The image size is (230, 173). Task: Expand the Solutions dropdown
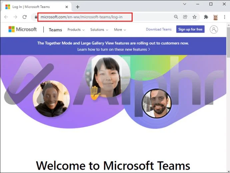pyautogui.click(x=99, y=30)
